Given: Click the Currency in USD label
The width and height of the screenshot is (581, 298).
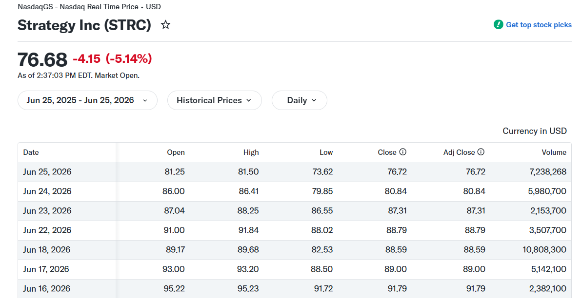Looking at the screenshot, I should coord(535,131).
